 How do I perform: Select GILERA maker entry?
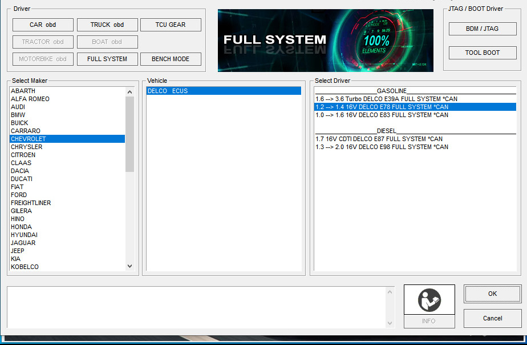67,211
